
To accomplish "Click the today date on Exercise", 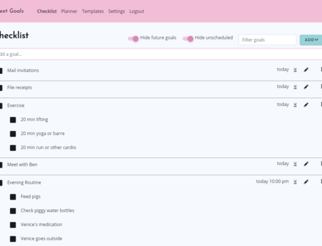I will tap(283, 105).
